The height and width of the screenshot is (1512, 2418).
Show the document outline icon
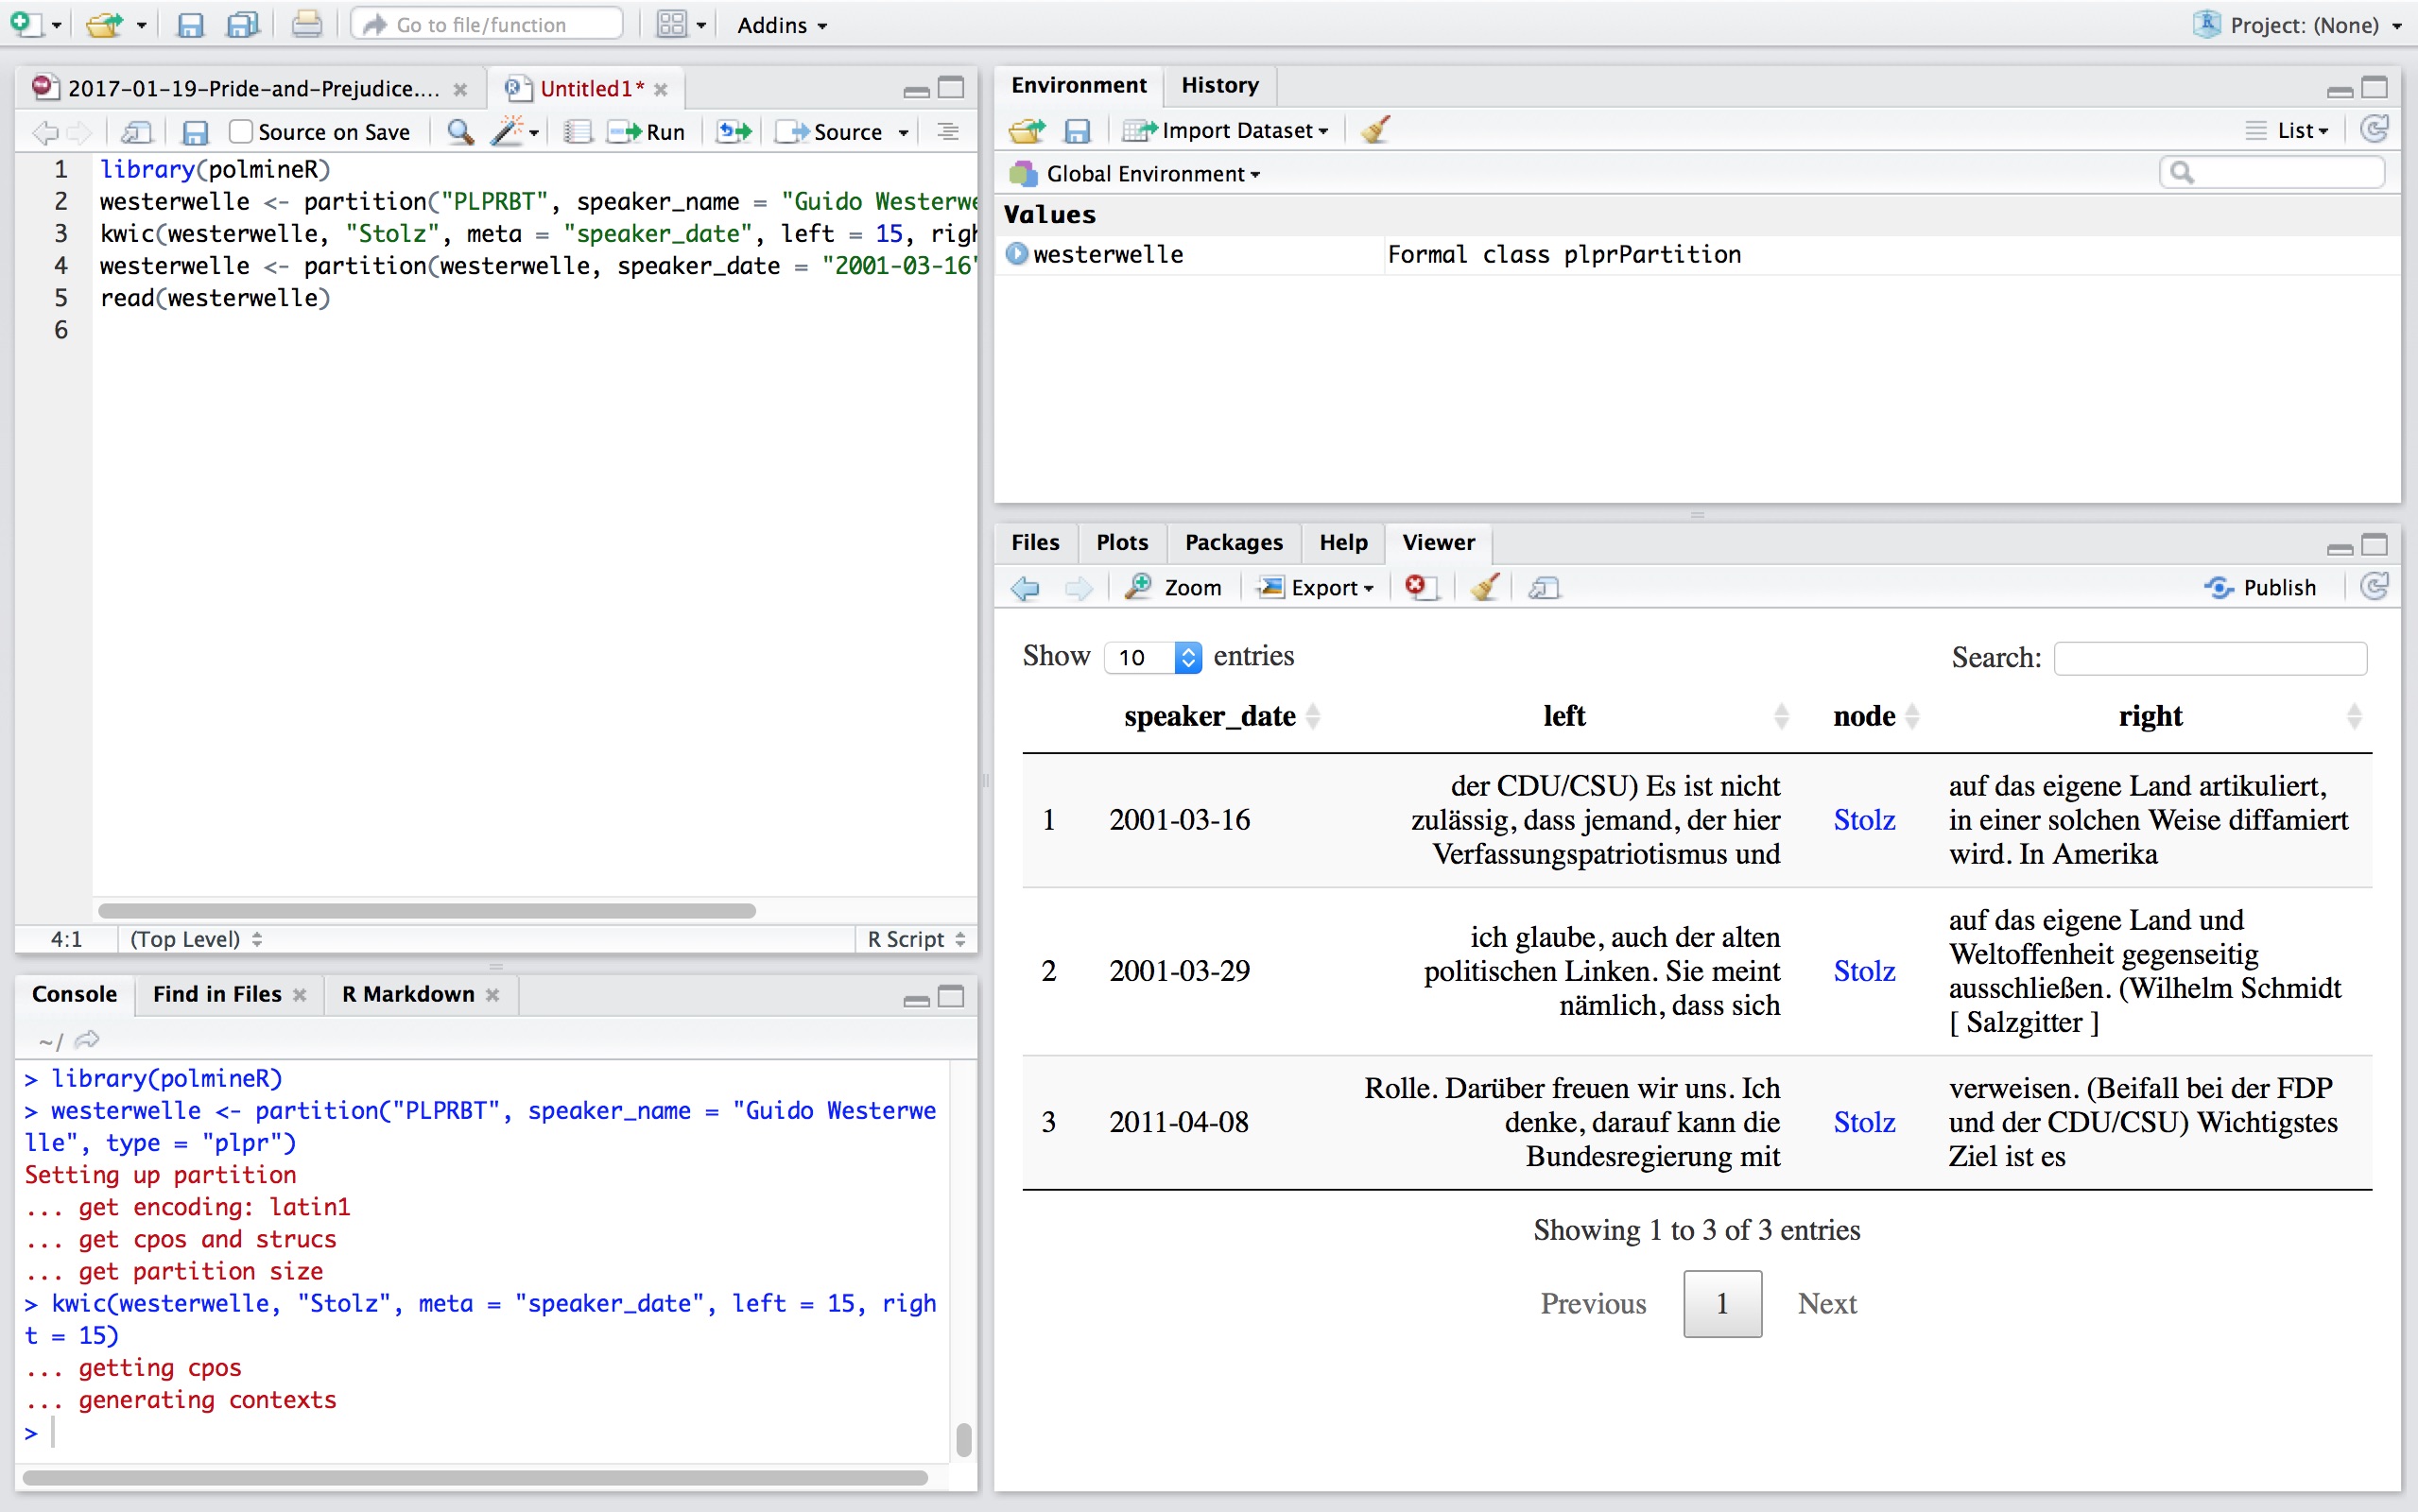coord(948,132)
